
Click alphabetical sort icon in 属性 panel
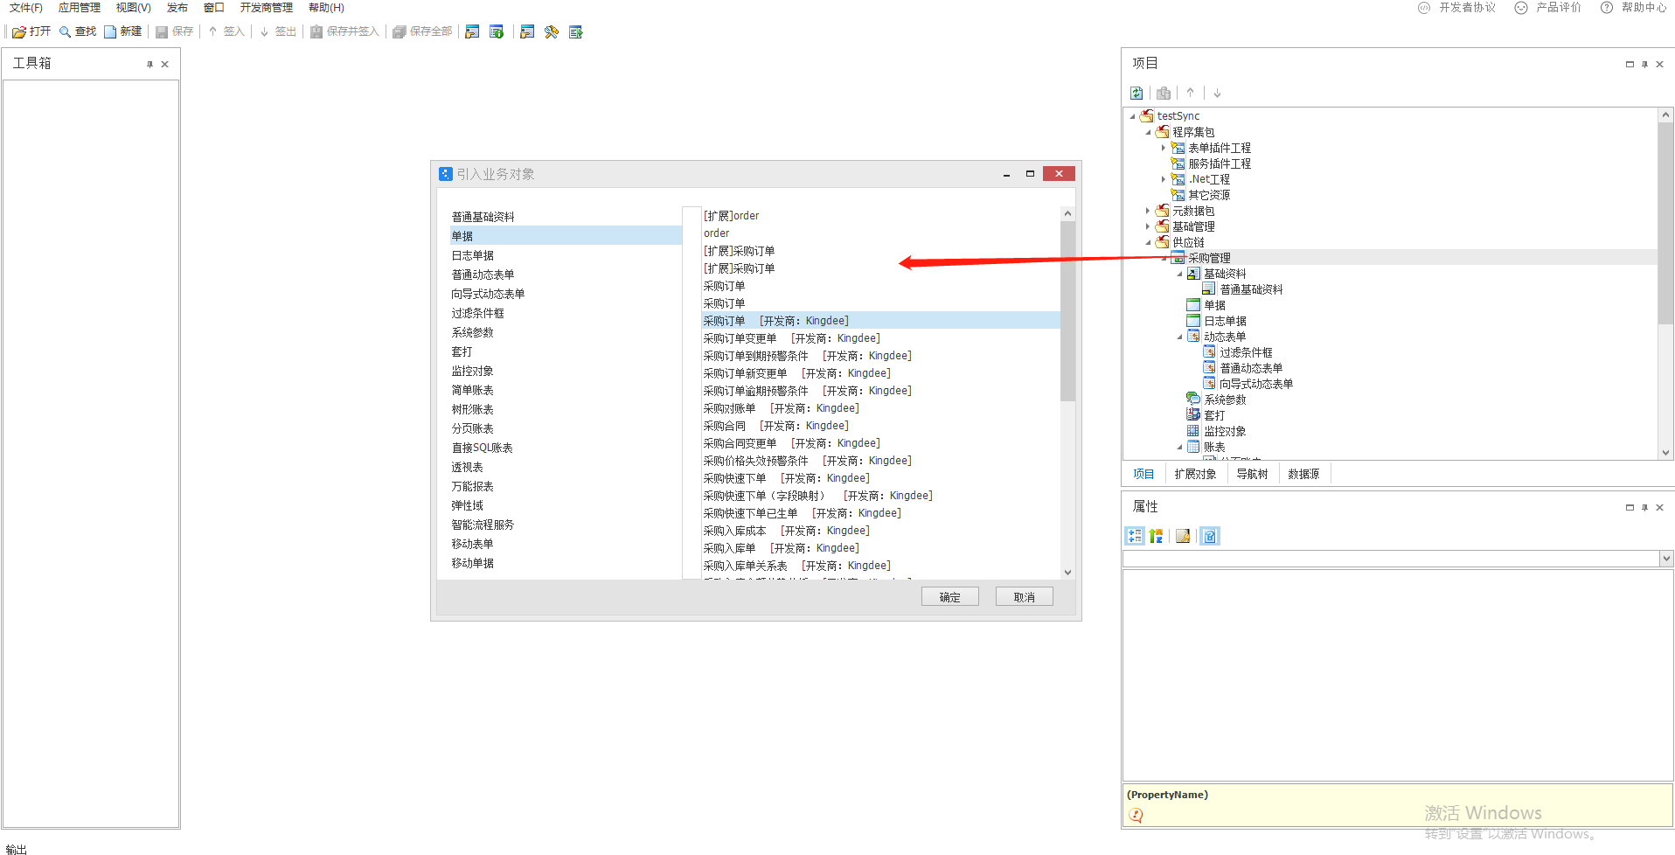click(x=1156, y=537)
